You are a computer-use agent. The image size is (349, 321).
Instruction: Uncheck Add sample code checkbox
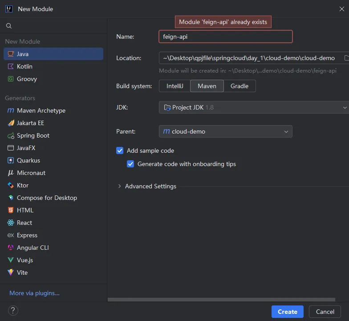120,150
